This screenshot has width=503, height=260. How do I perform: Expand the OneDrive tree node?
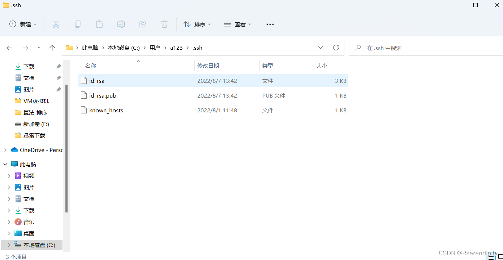pyautogui.click(x=5, y=150)
